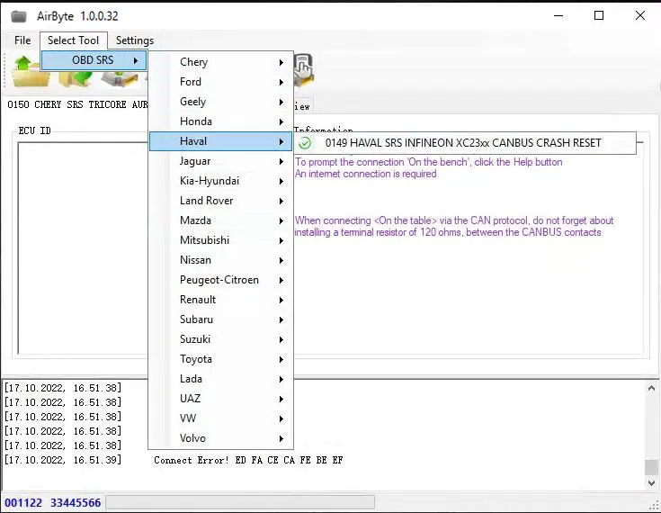
Task: Expand the Chery submenu arrow
Action: click(x=281, y=62)
